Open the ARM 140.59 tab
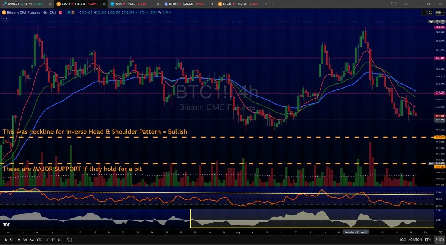The height and width of the screenshot is (245, 446). point(134,4)
